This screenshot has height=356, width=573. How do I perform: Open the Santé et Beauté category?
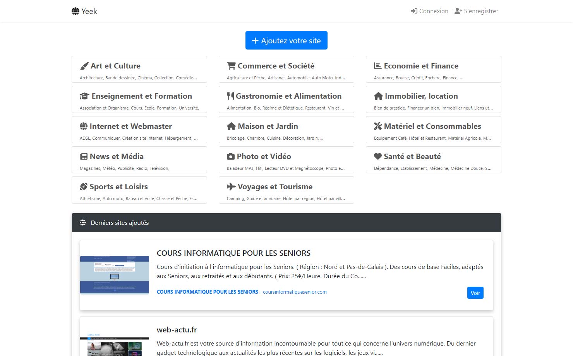412,157
